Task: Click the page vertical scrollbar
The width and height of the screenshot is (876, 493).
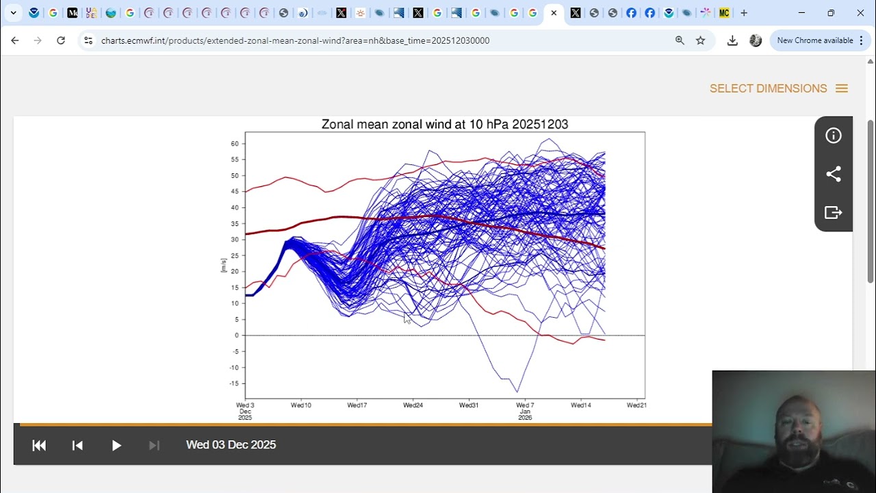Action: click(871, 200)
